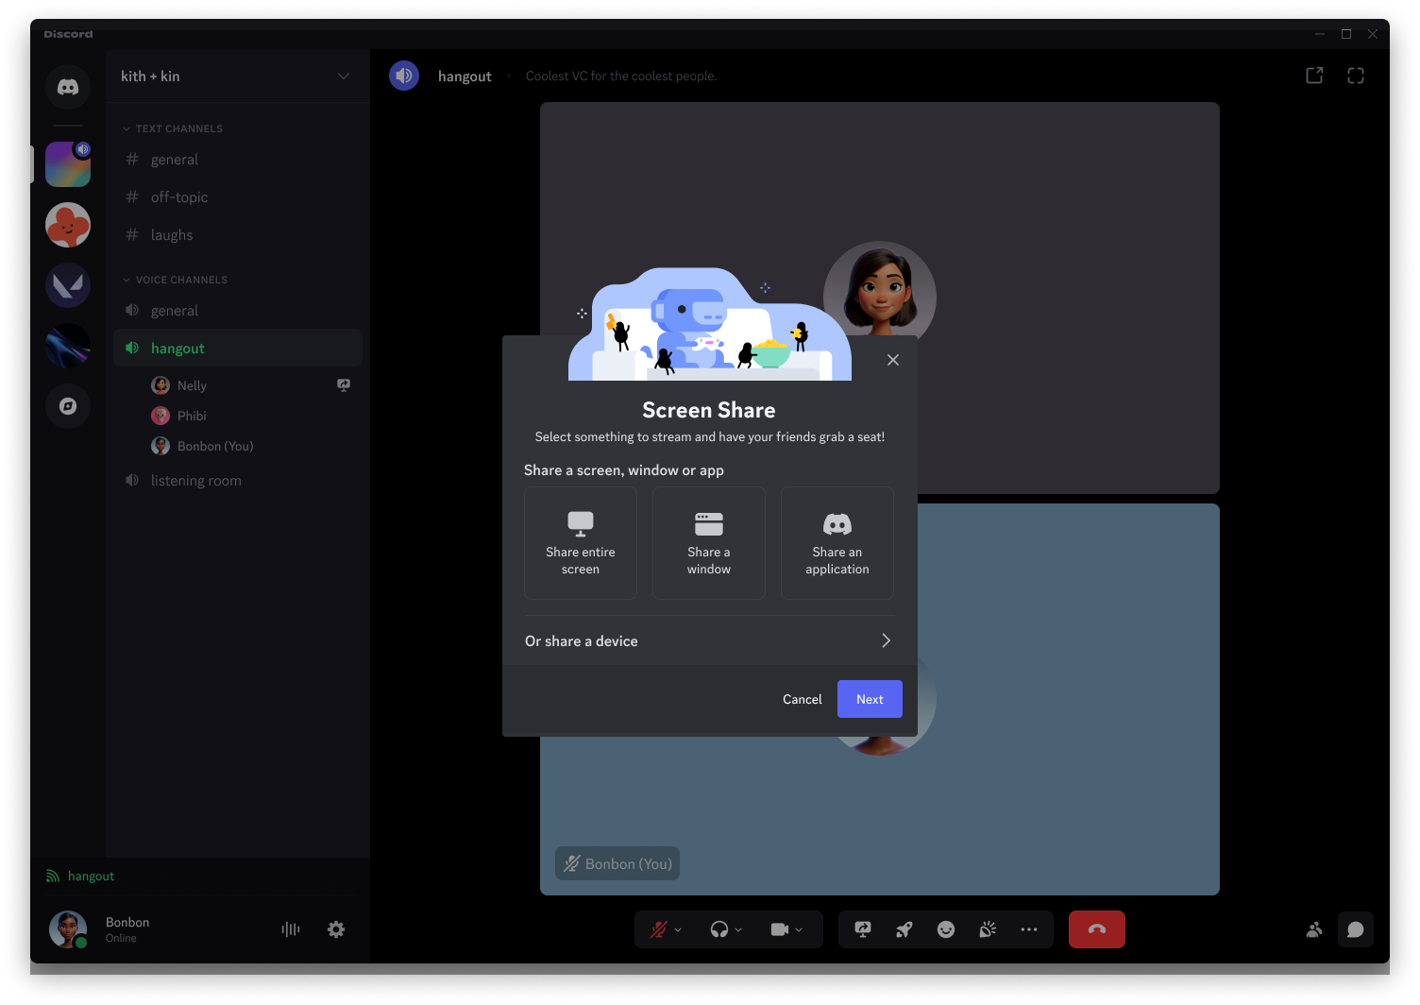
Task: Expand the Or share a device row
Action: pos(709,640)
